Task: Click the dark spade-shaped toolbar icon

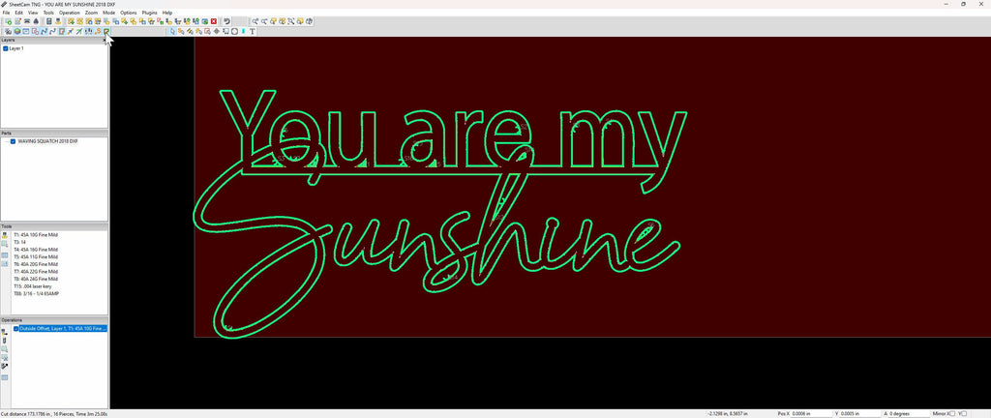Action: pos(36,21)
